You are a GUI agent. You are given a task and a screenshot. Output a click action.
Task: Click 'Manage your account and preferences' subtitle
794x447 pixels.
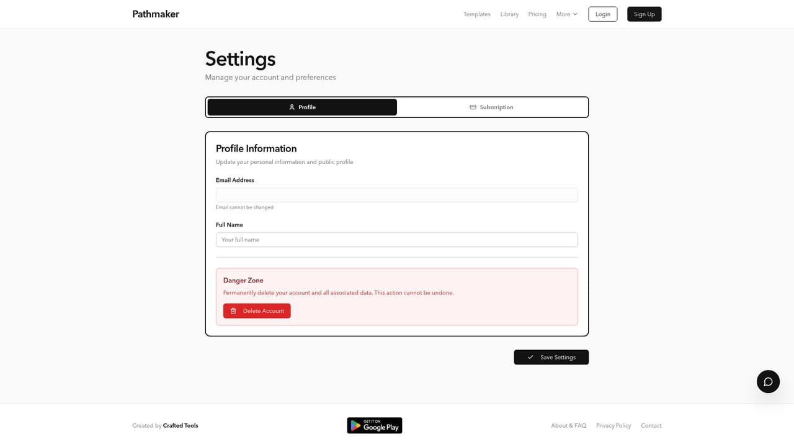coord(270,78)
